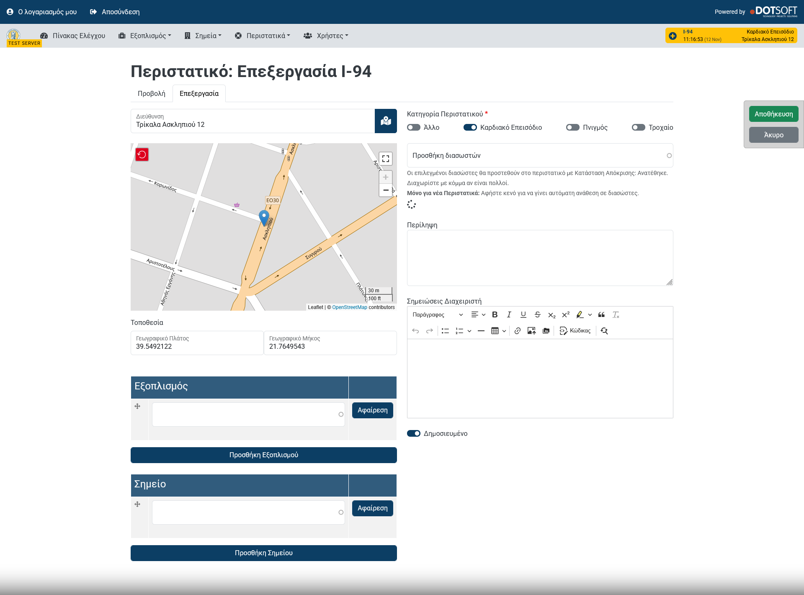Click Προσθήκη Εξοπλισμού button
The width and height of the screenshot is (804, 595).
pyautogui.click(x=263, y=455)
